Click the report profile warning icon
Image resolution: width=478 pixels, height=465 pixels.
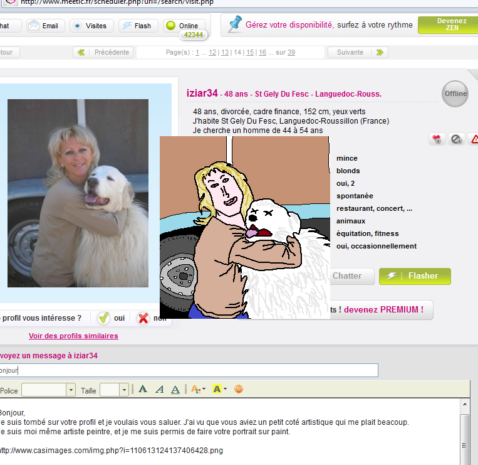click(474, 139)
